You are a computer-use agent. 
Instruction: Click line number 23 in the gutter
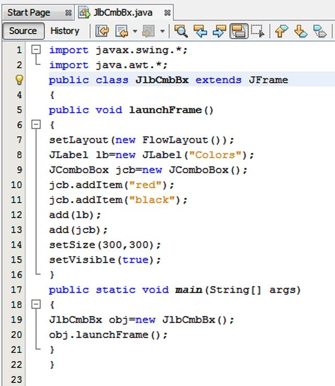(16, 380)
